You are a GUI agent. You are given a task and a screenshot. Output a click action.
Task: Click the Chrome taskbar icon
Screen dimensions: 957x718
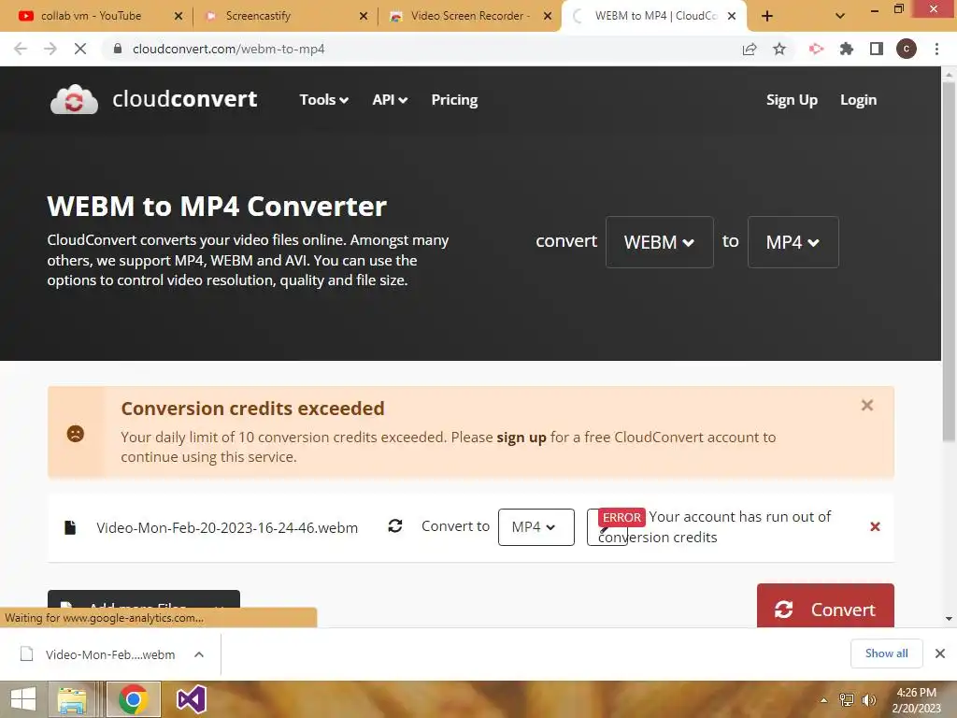134,699
